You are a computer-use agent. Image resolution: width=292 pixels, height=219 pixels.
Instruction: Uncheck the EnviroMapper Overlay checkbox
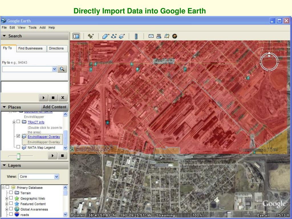[18, 136]
